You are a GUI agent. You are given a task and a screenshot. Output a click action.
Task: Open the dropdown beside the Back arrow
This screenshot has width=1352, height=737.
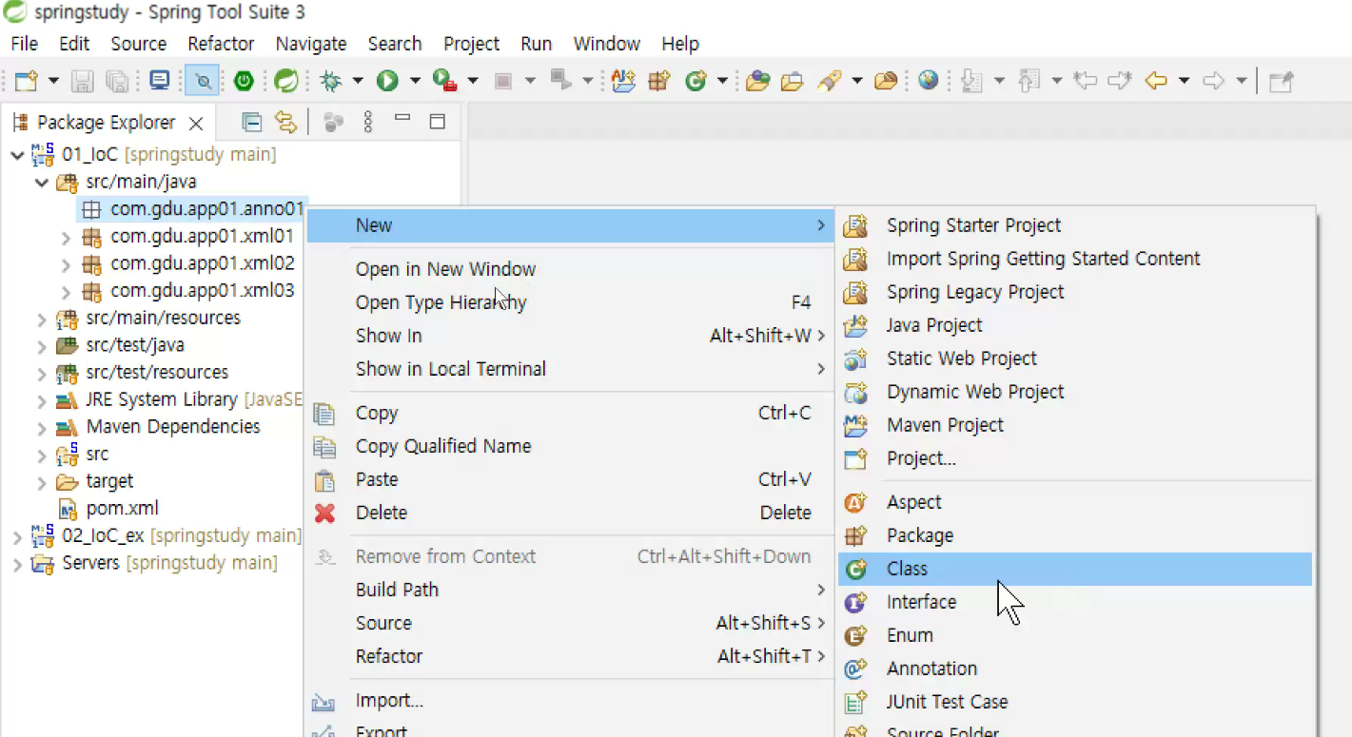(x=1184, y=81)
